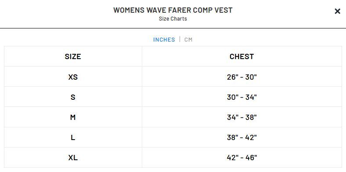Click the 26" - 30" chest measurement

[x=242, y=77]
